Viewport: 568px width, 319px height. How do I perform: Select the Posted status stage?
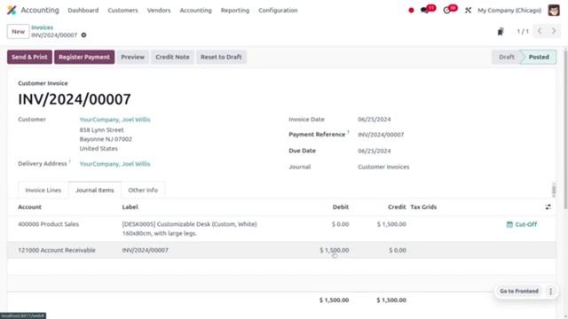point(539,57)
